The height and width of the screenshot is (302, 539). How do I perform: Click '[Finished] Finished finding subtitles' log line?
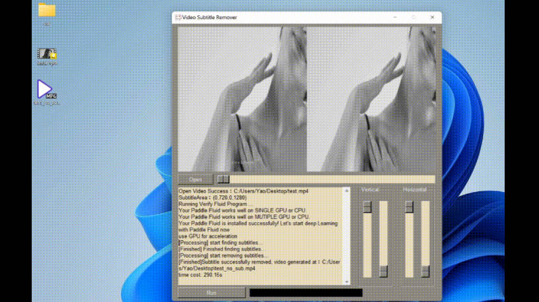click(x=221, y=249)
